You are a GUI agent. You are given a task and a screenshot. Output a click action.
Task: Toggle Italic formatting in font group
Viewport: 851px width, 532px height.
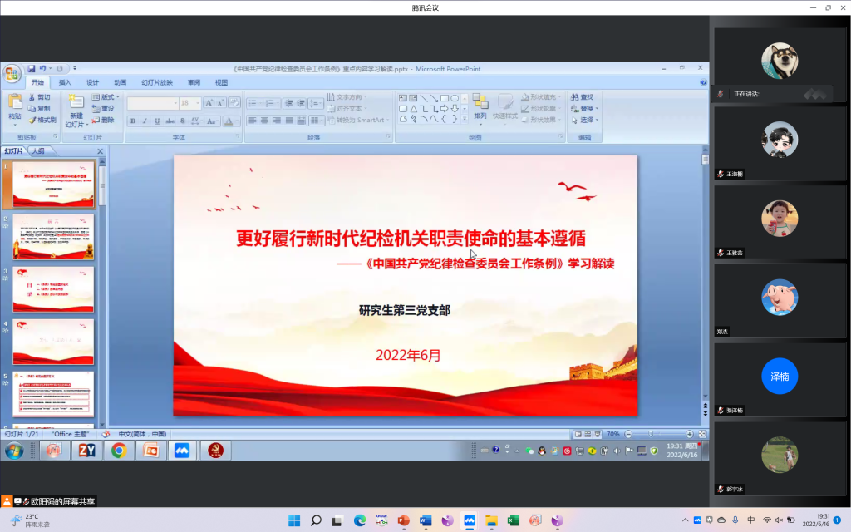(x=145, y=121)
